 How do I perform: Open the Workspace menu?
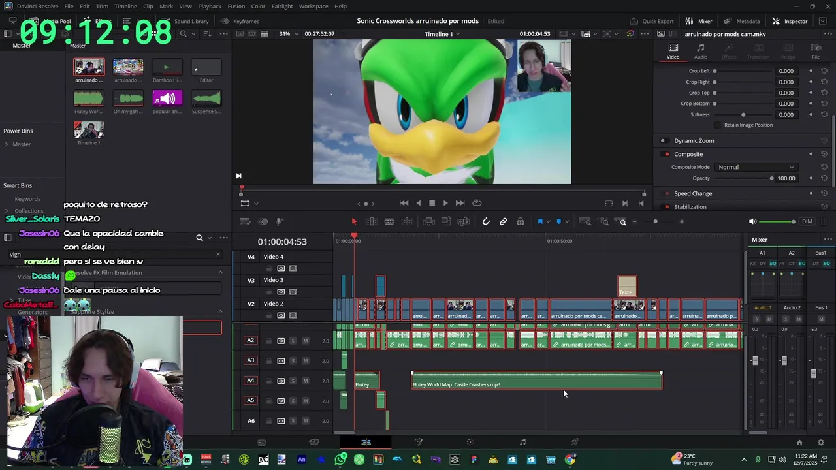[x=313, y=7]
